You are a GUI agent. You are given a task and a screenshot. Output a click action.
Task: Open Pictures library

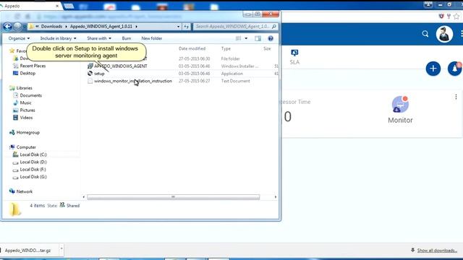tap(27, 110)
